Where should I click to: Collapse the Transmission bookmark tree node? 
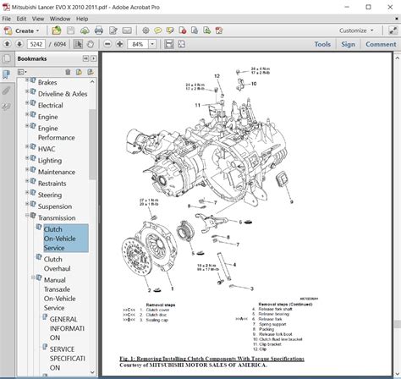(x=27, y=215)
